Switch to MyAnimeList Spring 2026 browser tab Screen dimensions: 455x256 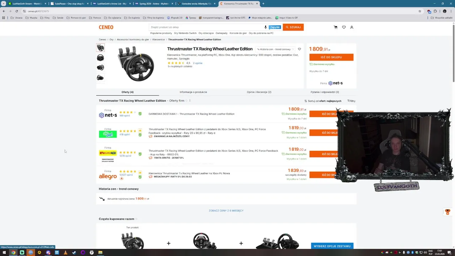154,4
